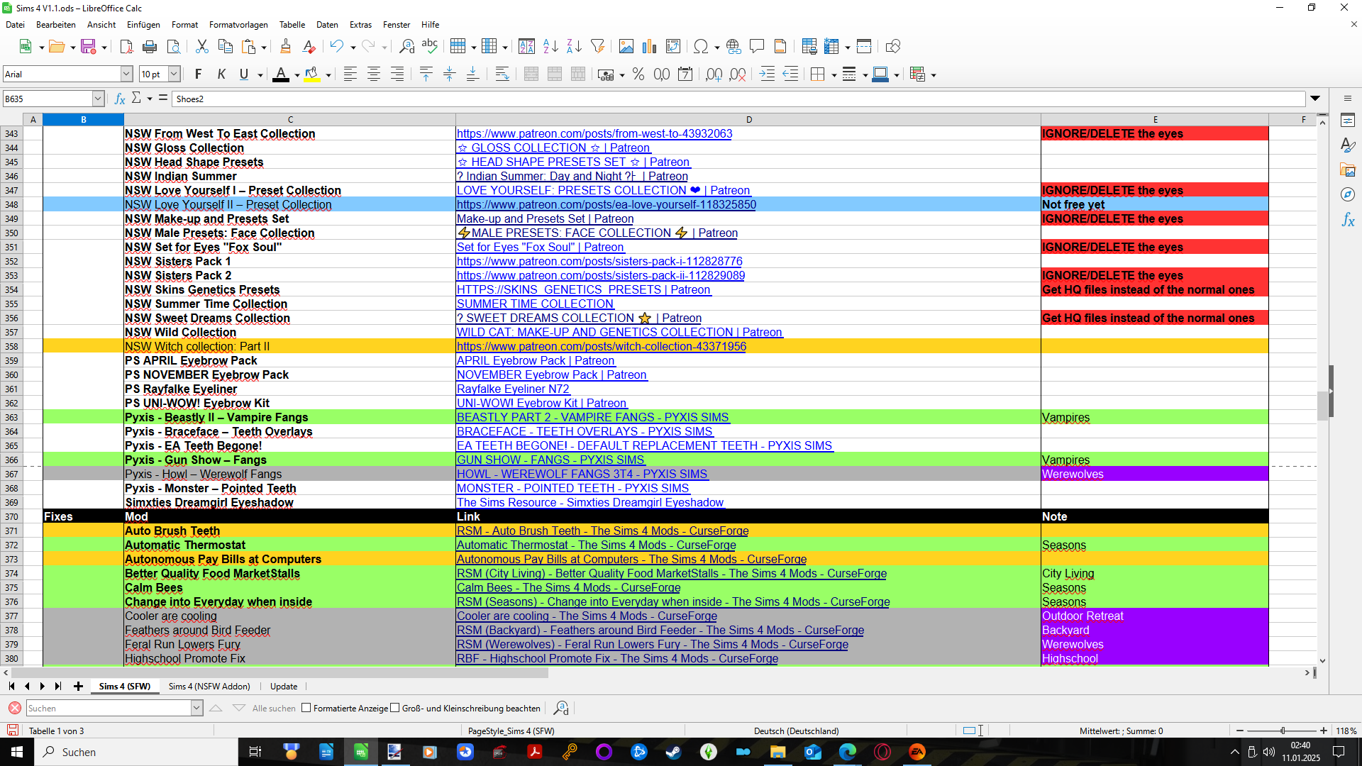Open the paste options dropdown
Image resolution: width=1362 pixels, height=766 pixels.
264,48
